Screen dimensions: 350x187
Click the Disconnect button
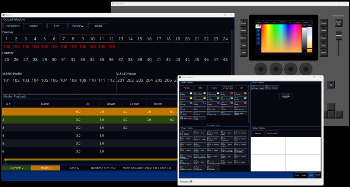[184, 181]
